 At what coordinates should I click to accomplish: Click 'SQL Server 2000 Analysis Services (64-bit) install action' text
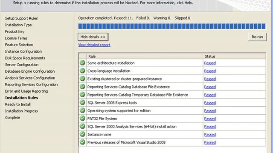132,127
